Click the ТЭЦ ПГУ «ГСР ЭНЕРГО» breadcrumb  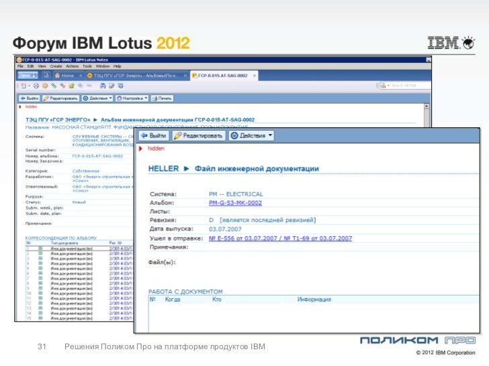click(x=58, y=120)
